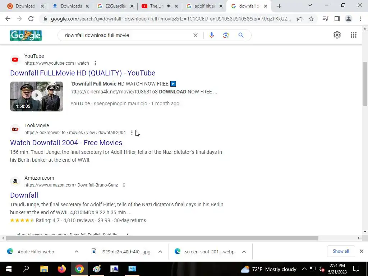
Task: Close the downloads bar
Action: coord(362,251)
